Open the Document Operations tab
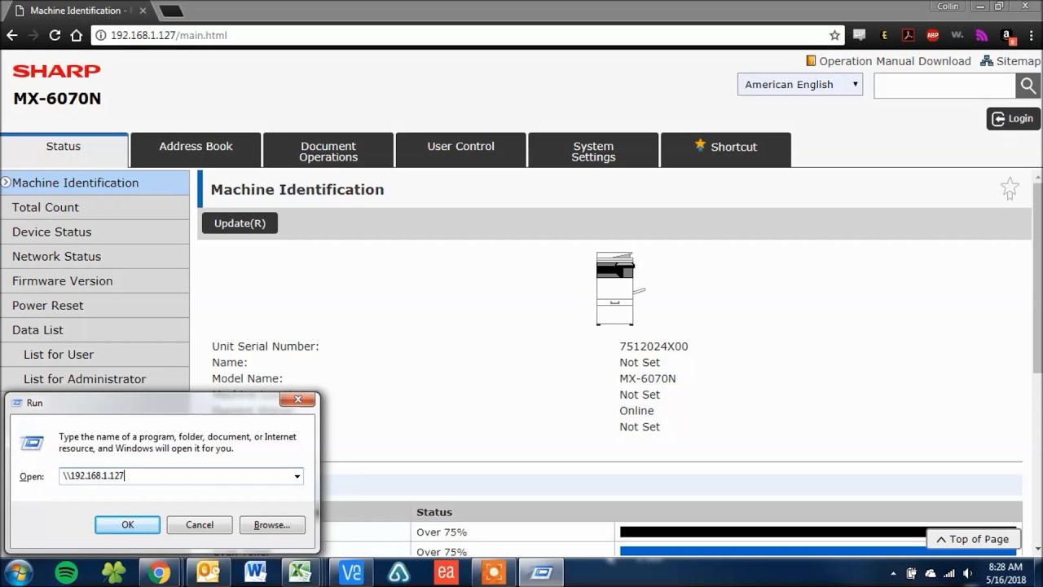 tap(328, 150)
